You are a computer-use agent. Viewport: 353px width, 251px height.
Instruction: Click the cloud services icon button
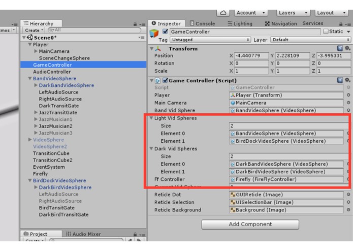(223, 13)
